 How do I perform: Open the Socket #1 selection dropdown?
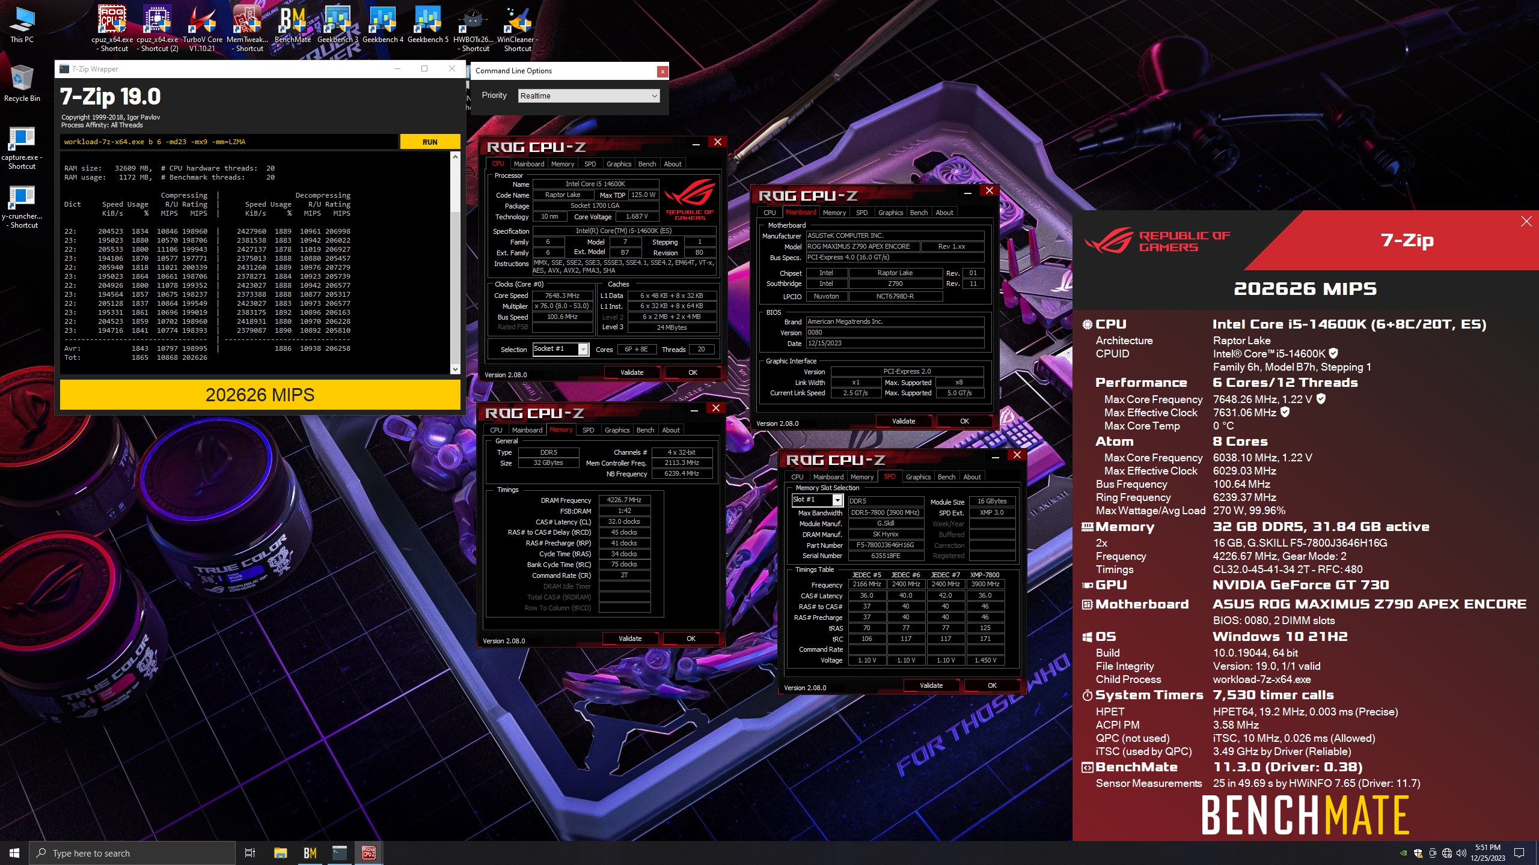560,349
